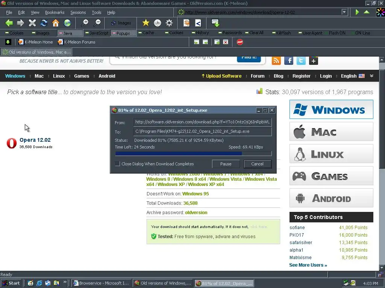Open the See More Users link

click(x=308, y=265)
